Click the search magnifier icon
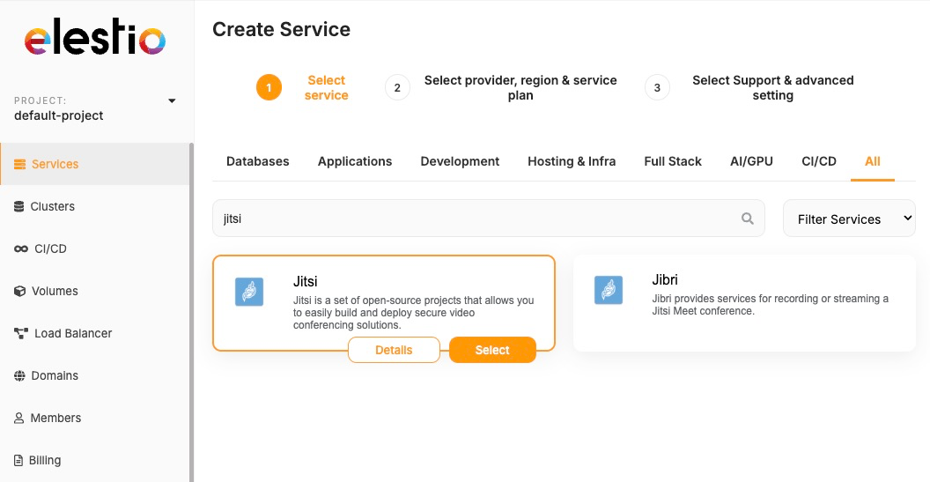This screenshot has height=482, width=930. [x=748, y=219]
